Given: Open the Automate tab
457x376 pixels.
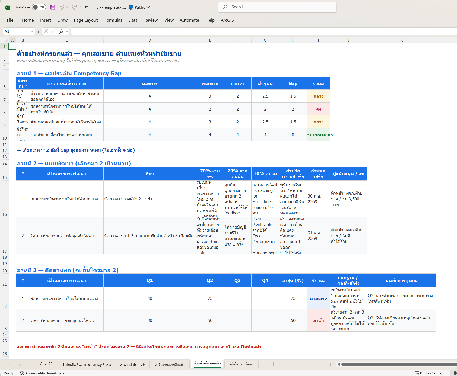Looking at the screenshot, I should click(x=189, y=20).
